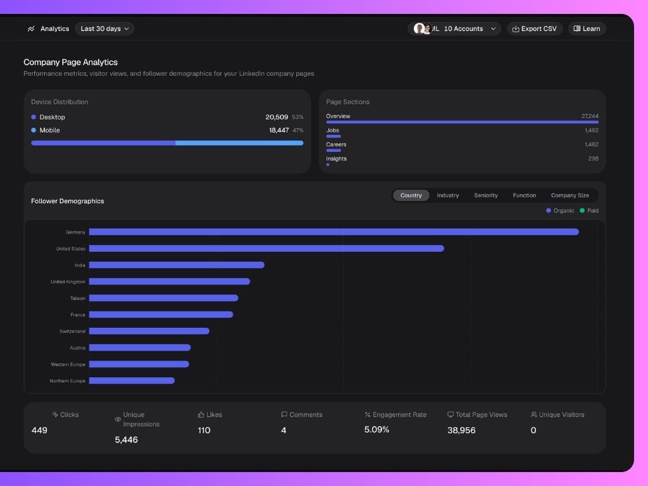The image size is (648, 486).
Task: Click the Unique Impressions eye icon
Action: (x=118, y=419)
